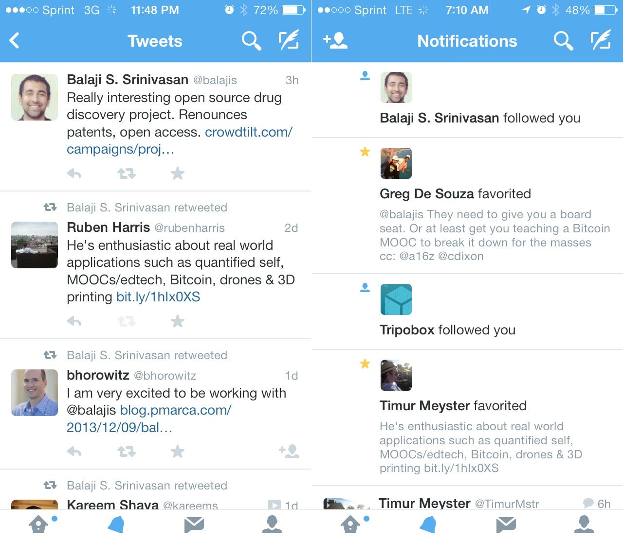The image size is (623, 558).
Task: Go back using the left chevron arrow
Action: 15,41
